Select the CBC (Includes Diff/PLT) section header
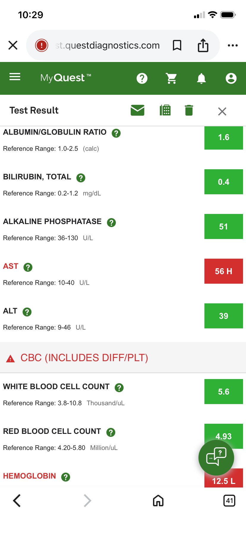 pyautogui.click(x=84, y=358)
